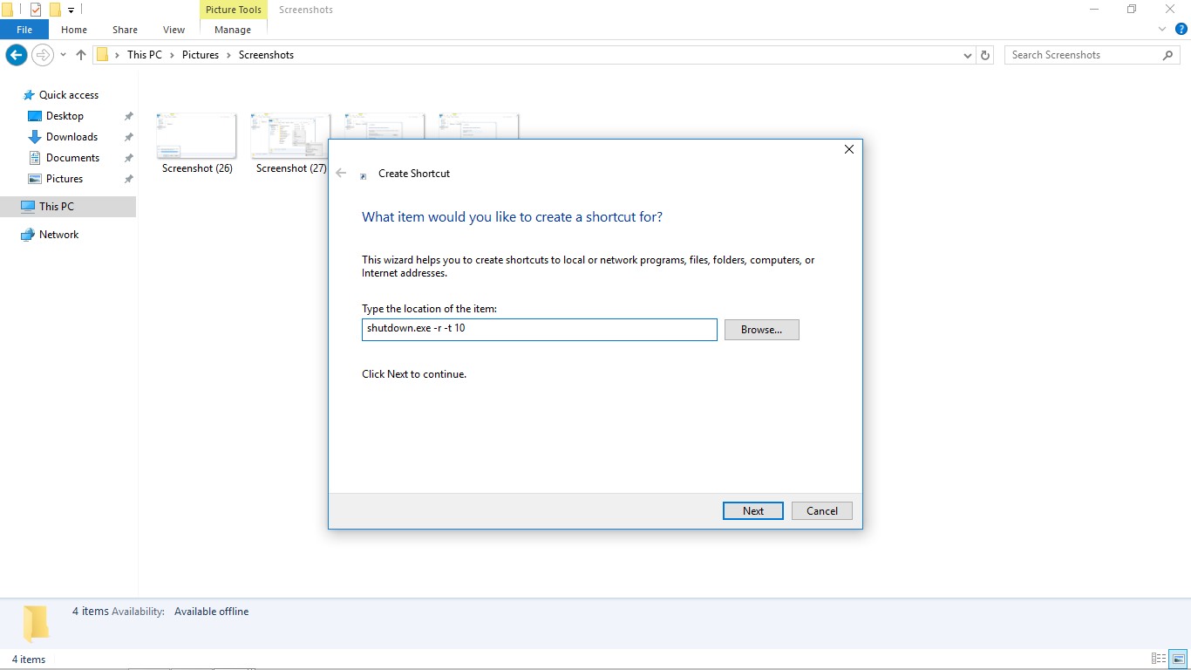Expand chevron between Pictures and Screenshots
The height and width of the screenshot is (670, 1191).
[x=229, y=55]
